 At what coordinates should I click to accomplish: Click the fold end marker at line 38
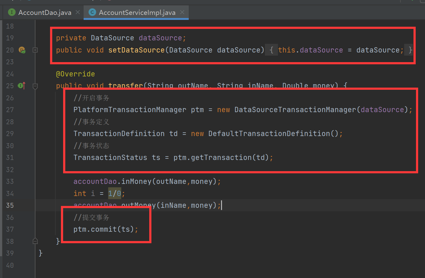35,241
